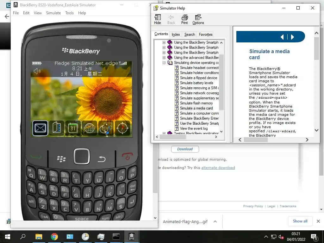Tap the green send call key

click(36, 157)
